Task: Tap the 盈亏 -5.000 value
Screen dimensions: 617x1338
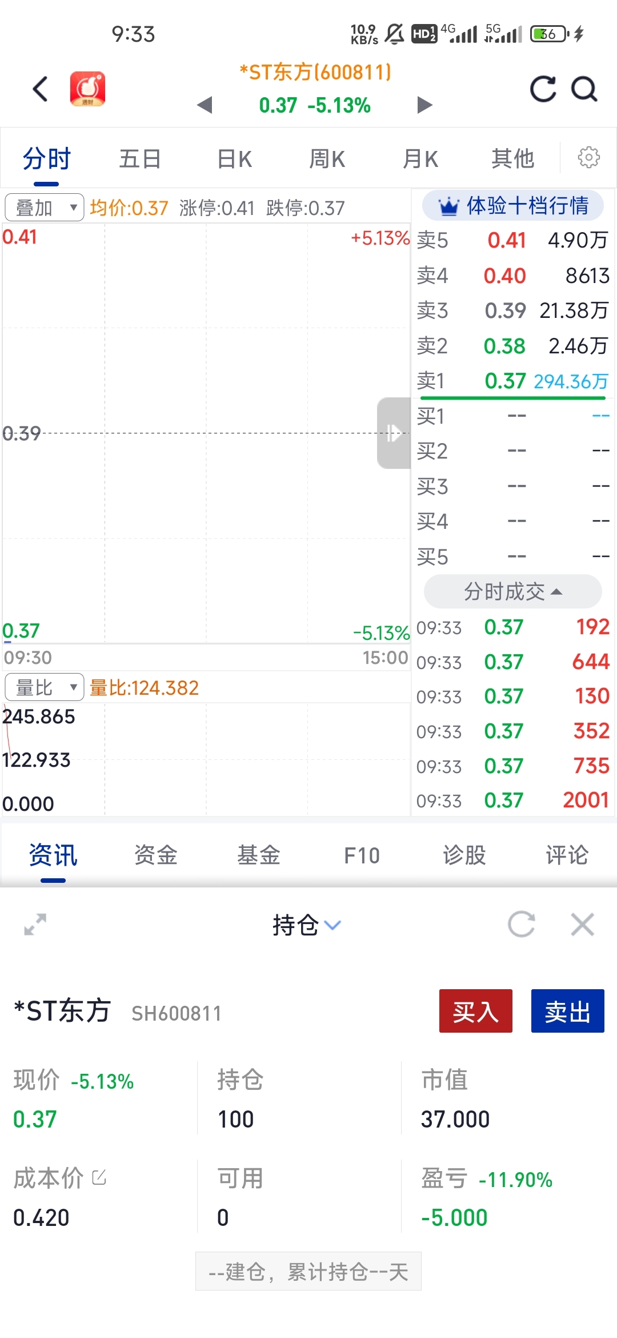Action: click(x=454, y=1217)
